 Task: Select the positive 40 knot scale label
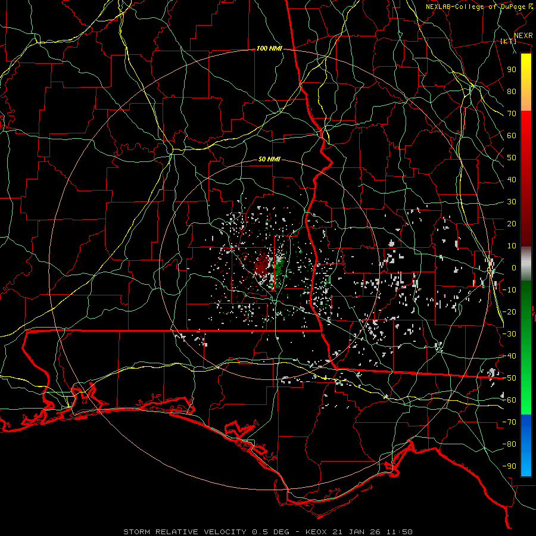pos(512,180)
